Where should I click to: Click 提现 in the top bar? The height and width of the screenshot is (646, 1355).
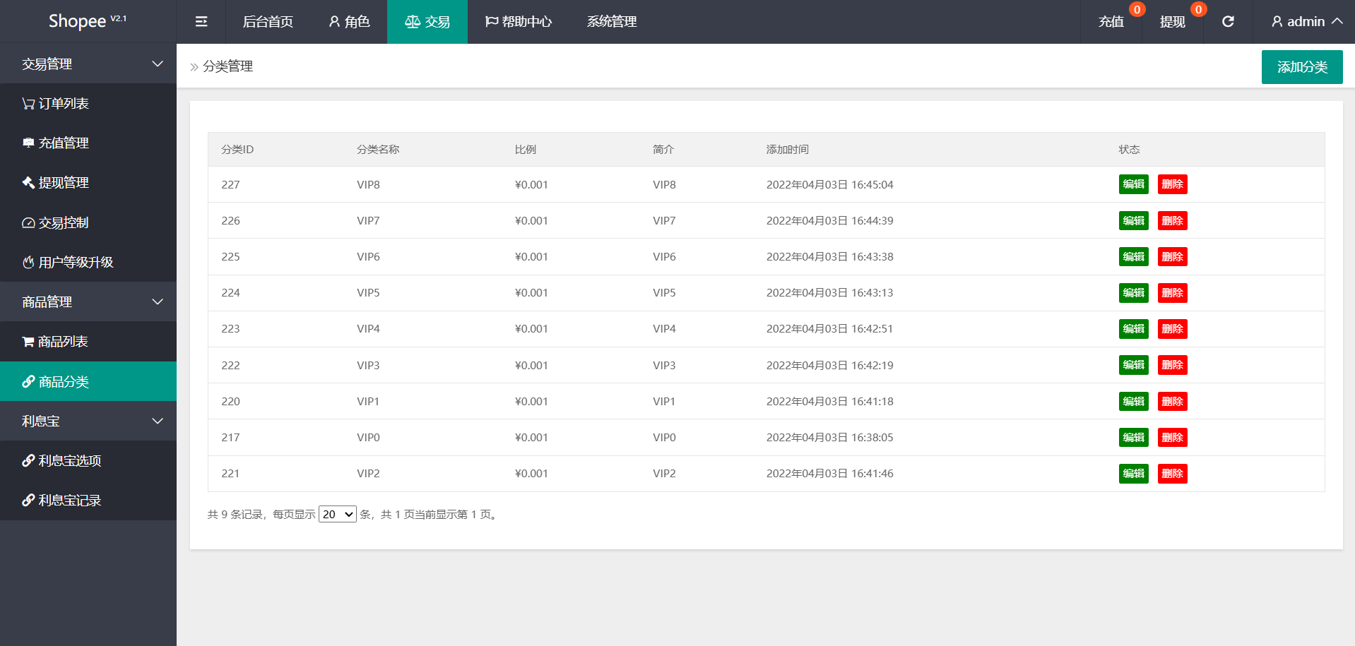[1173, 22]
